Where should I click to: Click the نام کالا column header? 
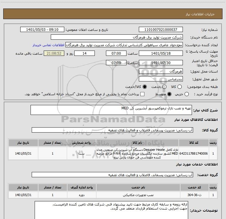coord(137,143)
